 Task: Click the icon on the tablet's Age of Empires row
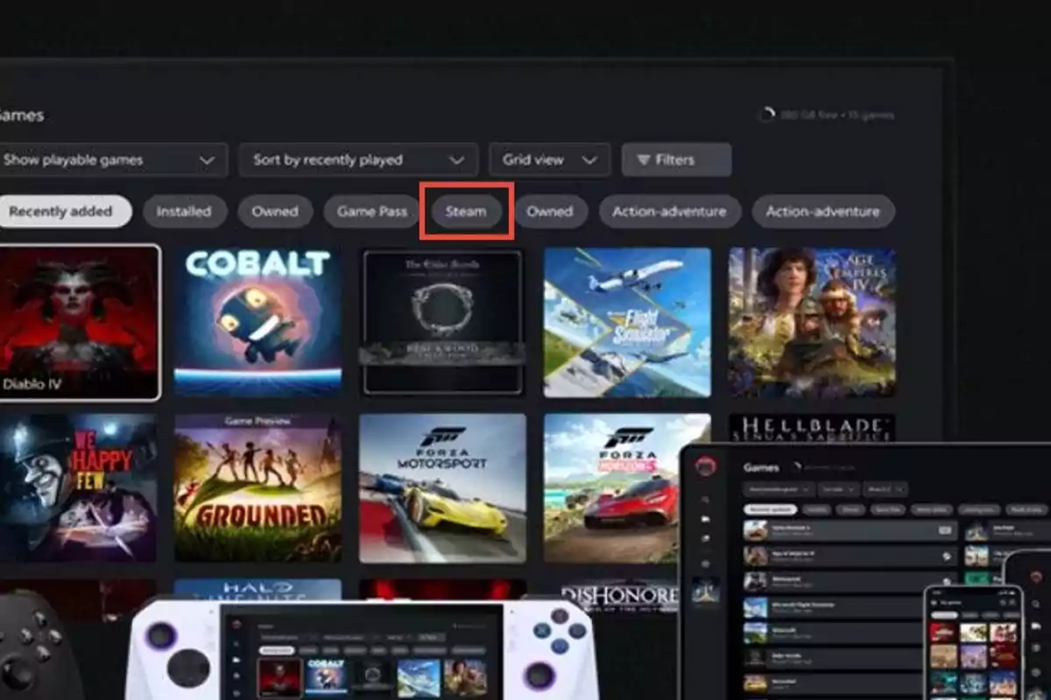coord(946,556)
